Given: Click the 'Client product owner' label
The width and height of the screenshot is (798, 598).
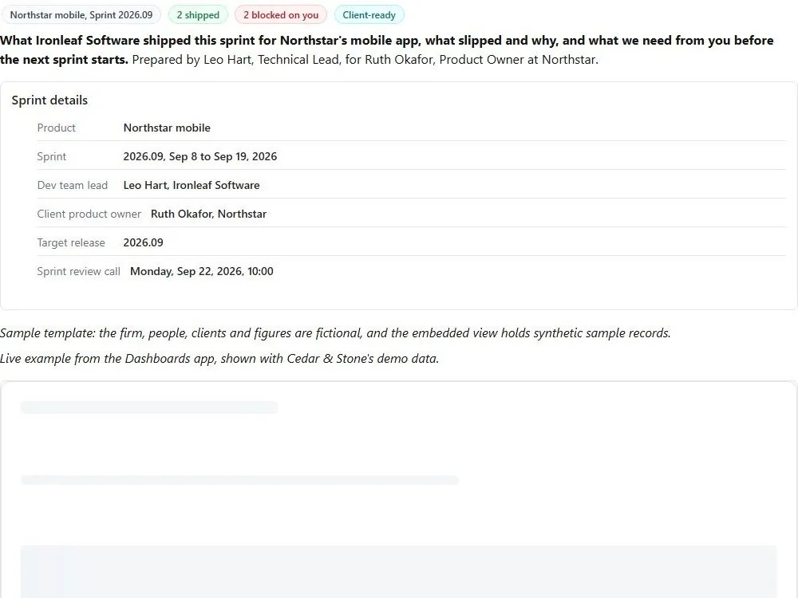Looking at the screenshot, I should tap(89, 214).
